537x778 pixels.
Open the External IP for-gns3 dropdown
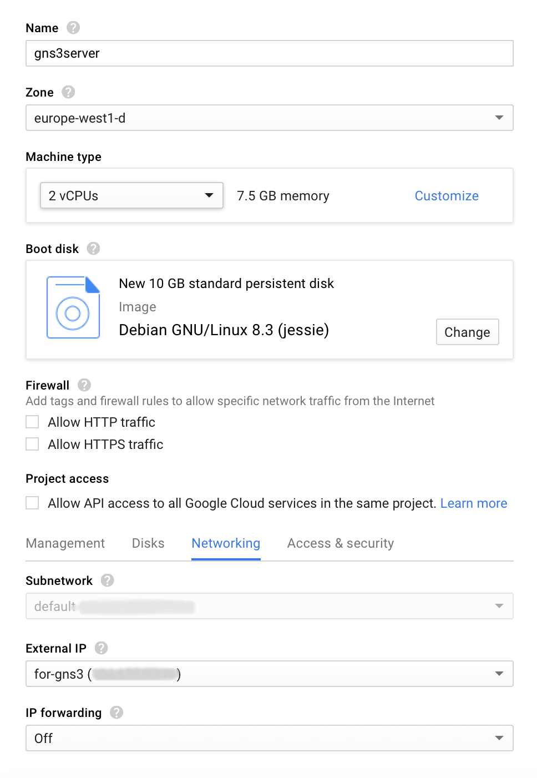(x=269, y=674)
